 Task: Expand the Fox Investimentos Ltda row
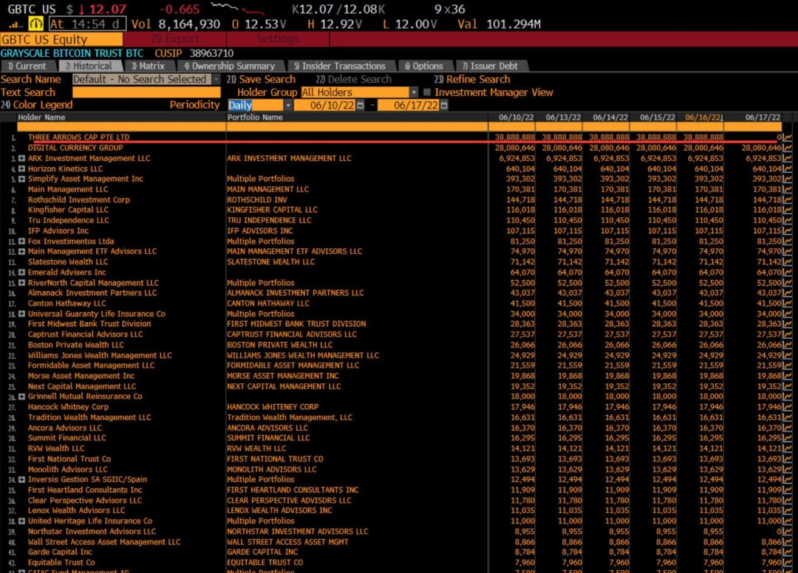pyautogui.click(x=22, y=241)
